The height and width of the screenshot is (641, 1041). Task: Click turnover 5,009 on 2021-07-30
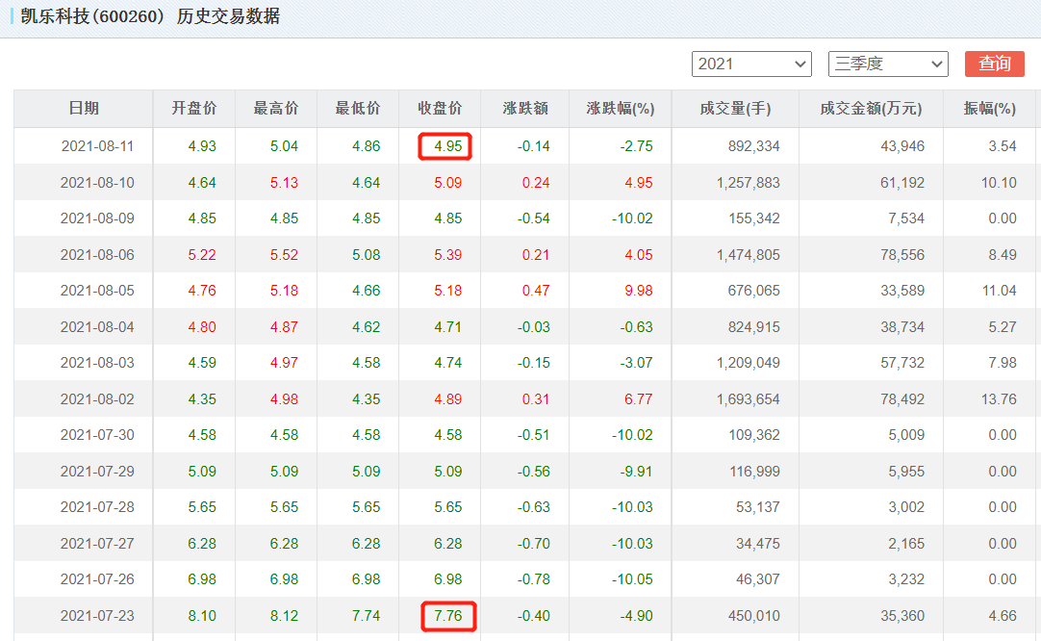(x=906, y=435)
